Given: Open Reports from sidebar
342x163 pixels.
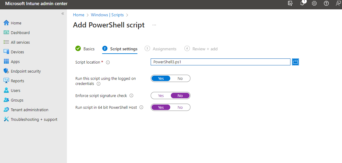Looking at the screenshot, I should 17,81.
